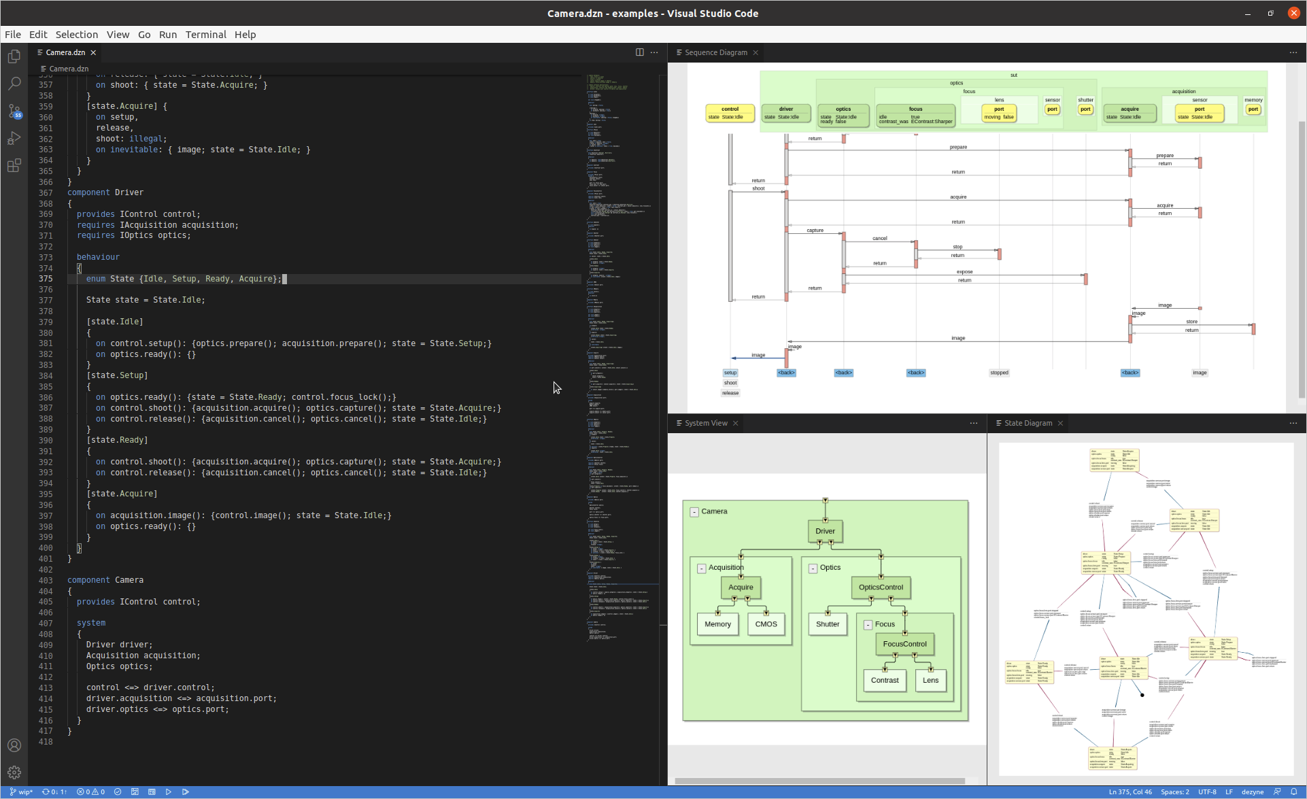Click Ln 375, Col 46 position indicator

click(x=1130, y=792)
